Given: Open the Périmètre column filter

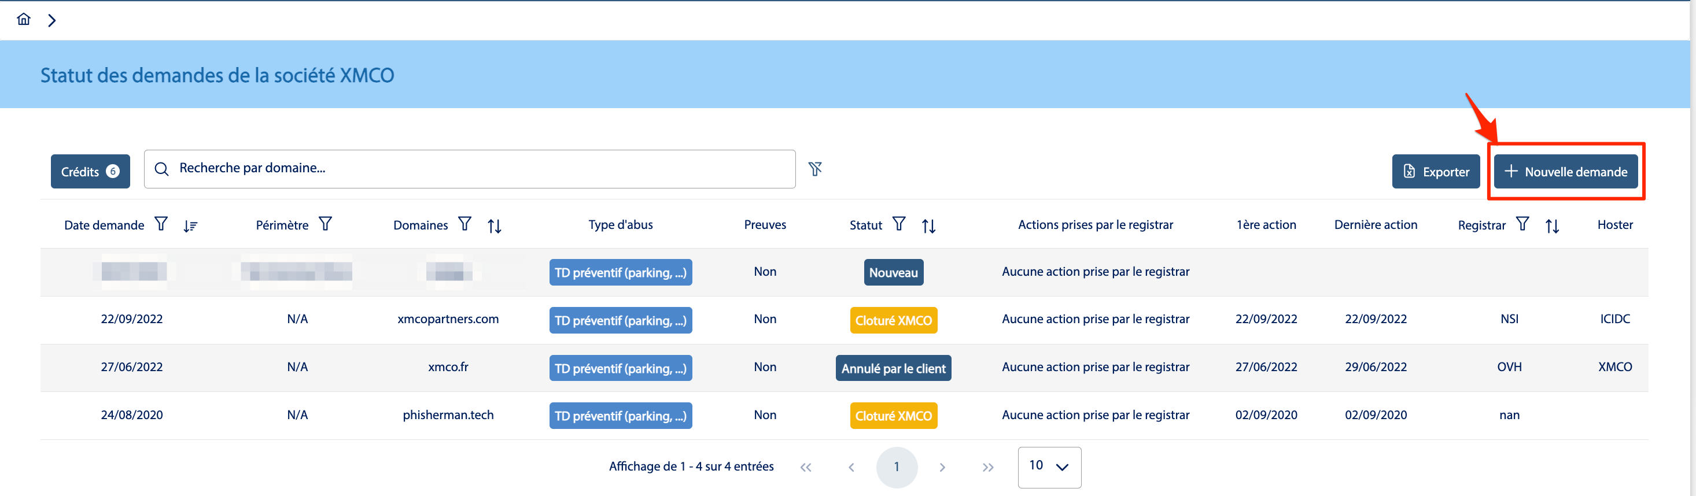Looking at the screenshot, I should pos(325,224).
